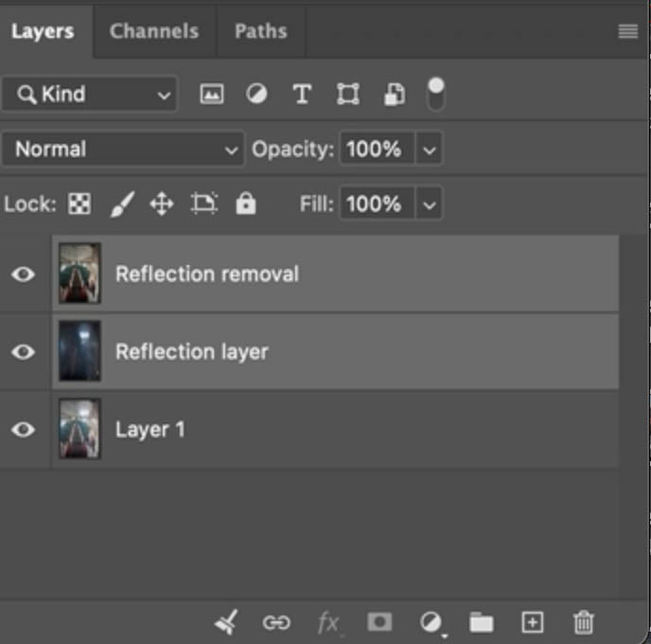
Task: Click the Reflection layer thumbnail
Action: point(79,351)
